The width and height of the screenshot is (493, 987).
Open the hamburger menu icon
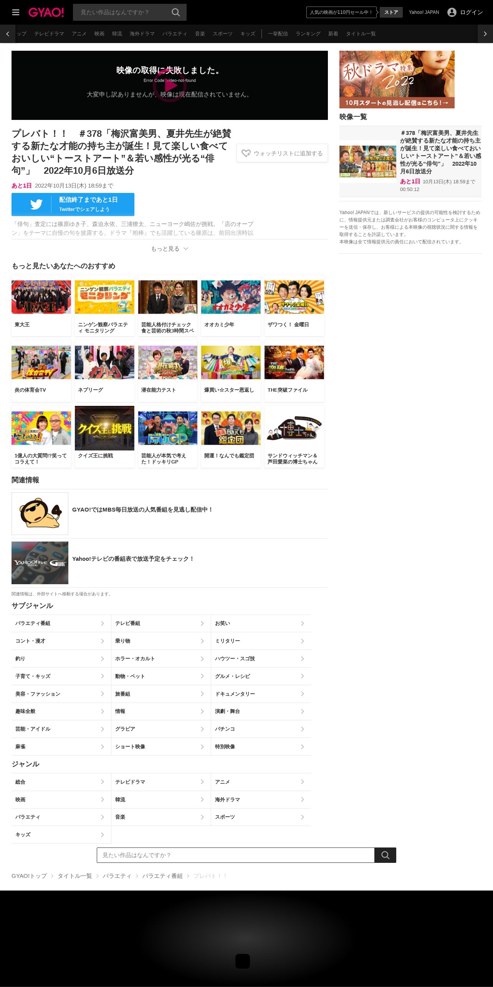pos(16,12)
